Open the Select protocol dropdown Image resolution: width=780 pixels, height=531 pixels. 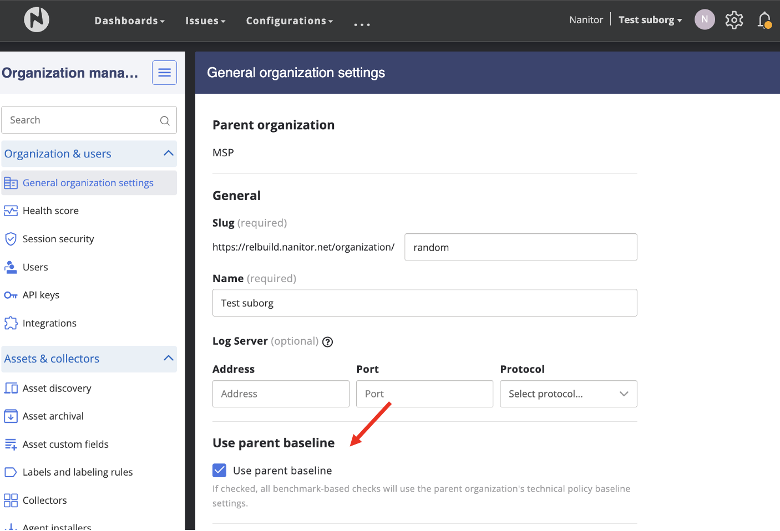[x=568, y=394]
